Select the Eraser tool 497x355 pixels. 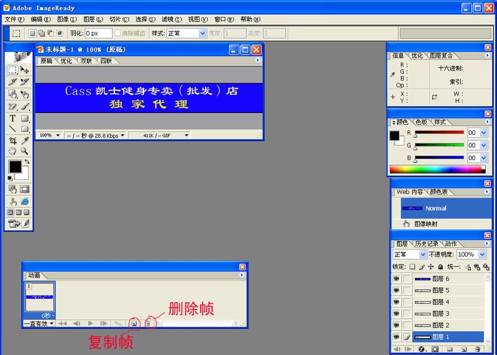[x=12, y=106]
